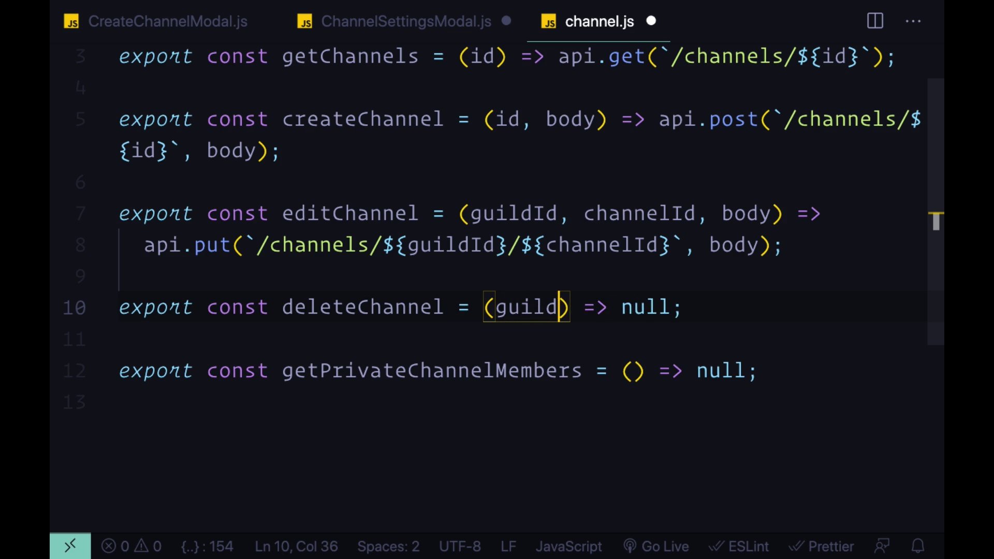994x559 pixels.
Task: Toggle Prettier formatter status item
Action: tap(821, 546)
